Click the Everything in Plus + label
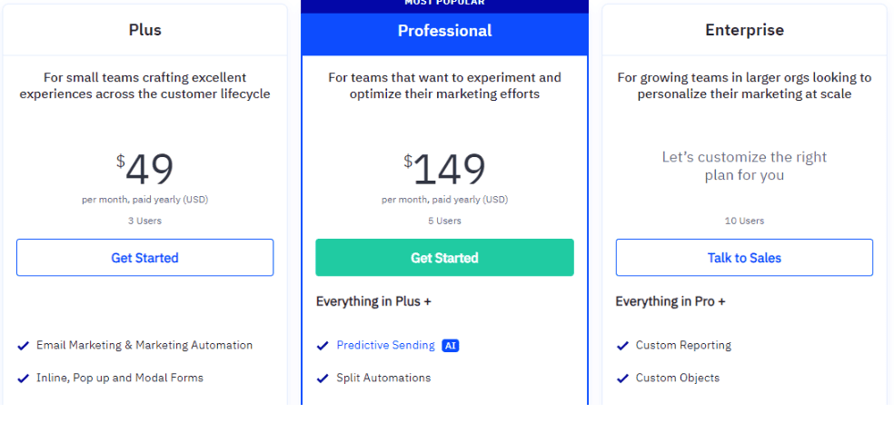 [x=373, y=301]
